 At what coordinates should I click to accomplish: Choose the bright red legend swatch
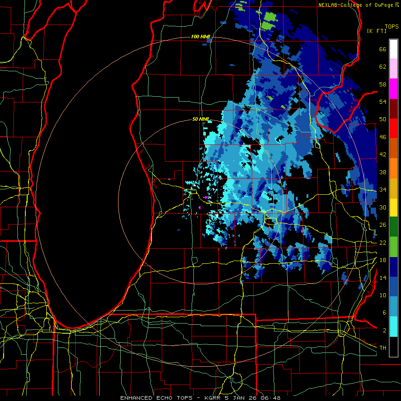393,128
